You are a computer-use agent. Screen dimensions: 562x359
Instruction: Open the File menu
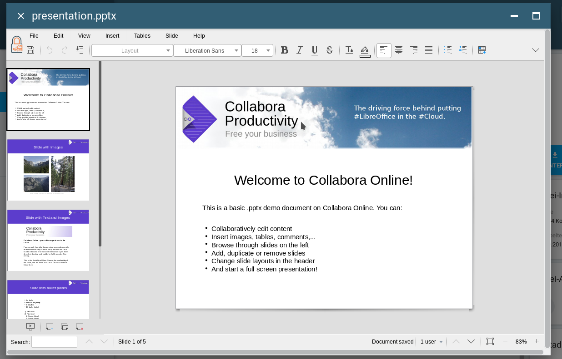coord(34,36)
